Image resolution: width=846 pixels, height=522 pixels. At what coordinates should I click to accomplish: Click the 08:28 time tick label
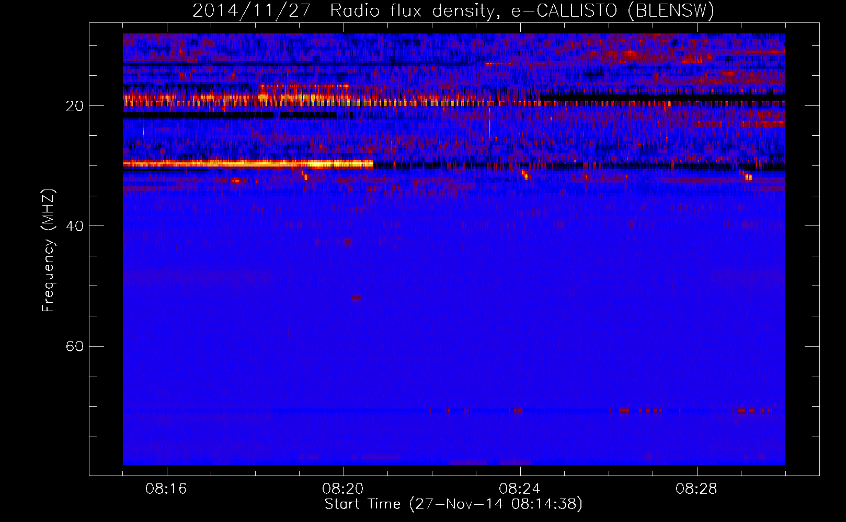[x=696, y=489]
